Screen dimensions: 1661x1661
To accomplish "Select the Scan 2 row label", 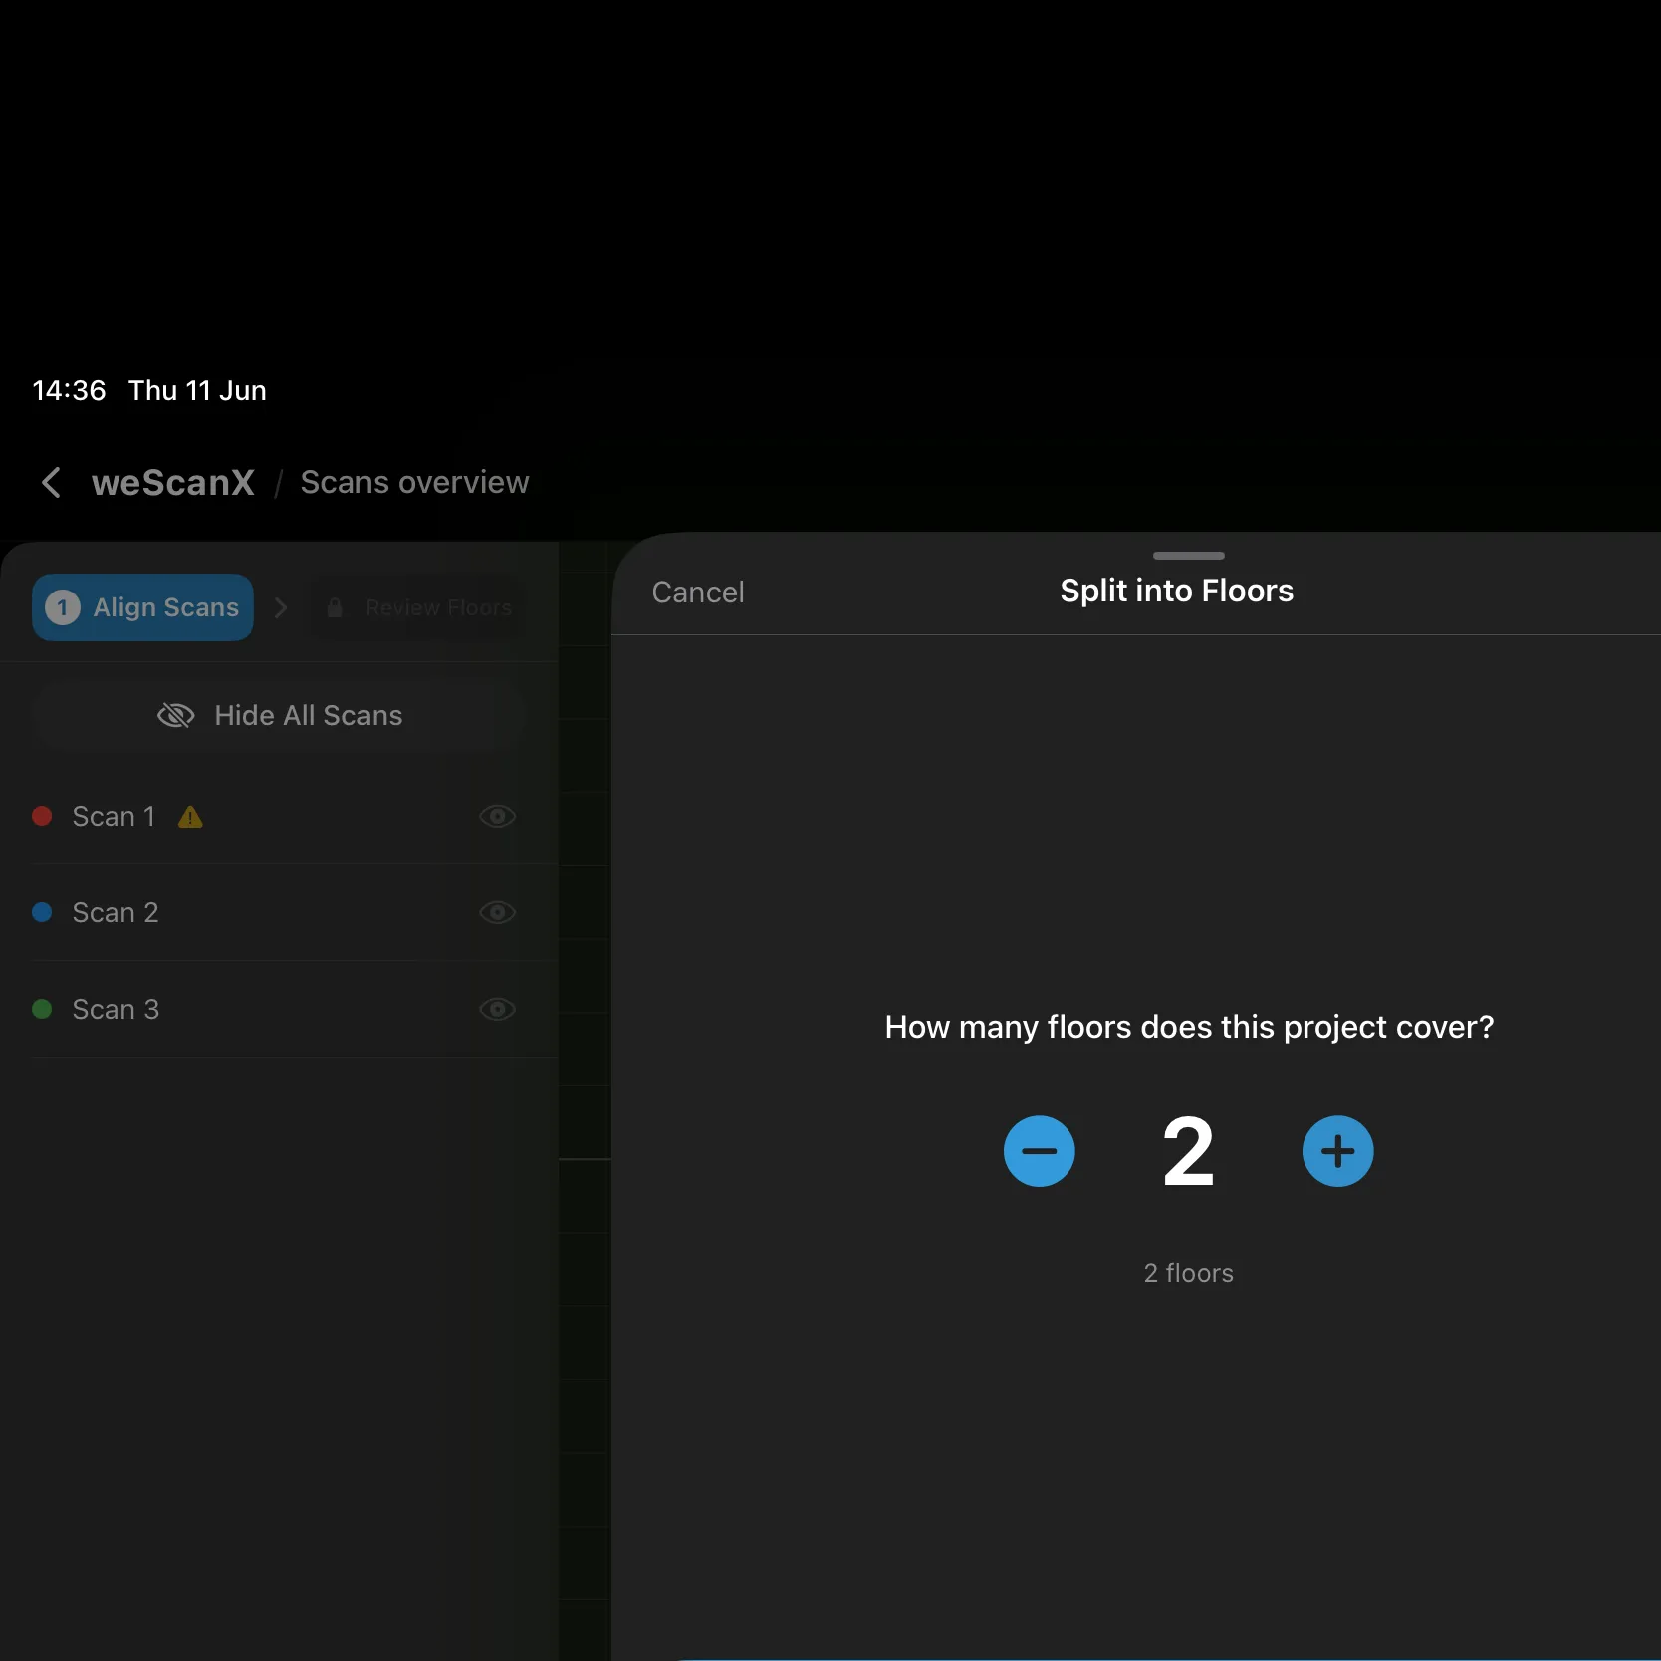I will pos(116,913).
